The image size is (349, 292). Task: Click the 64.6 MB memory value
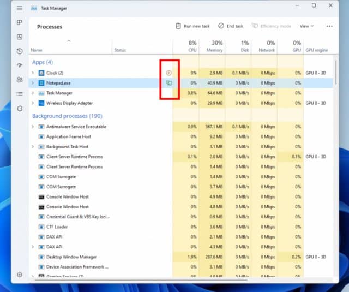pos(215,93)
